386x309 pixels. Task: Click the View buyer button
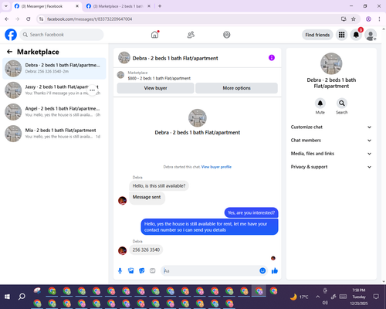pyautogui.click(x=155, y=88)
